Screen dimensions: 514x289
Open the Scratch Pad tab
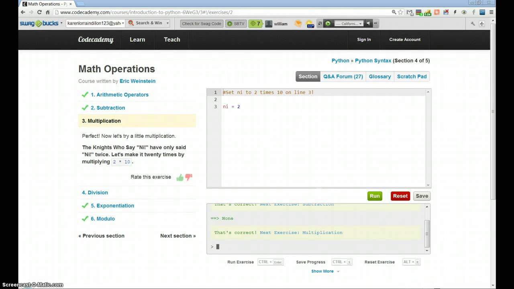[x=412, y=76]
